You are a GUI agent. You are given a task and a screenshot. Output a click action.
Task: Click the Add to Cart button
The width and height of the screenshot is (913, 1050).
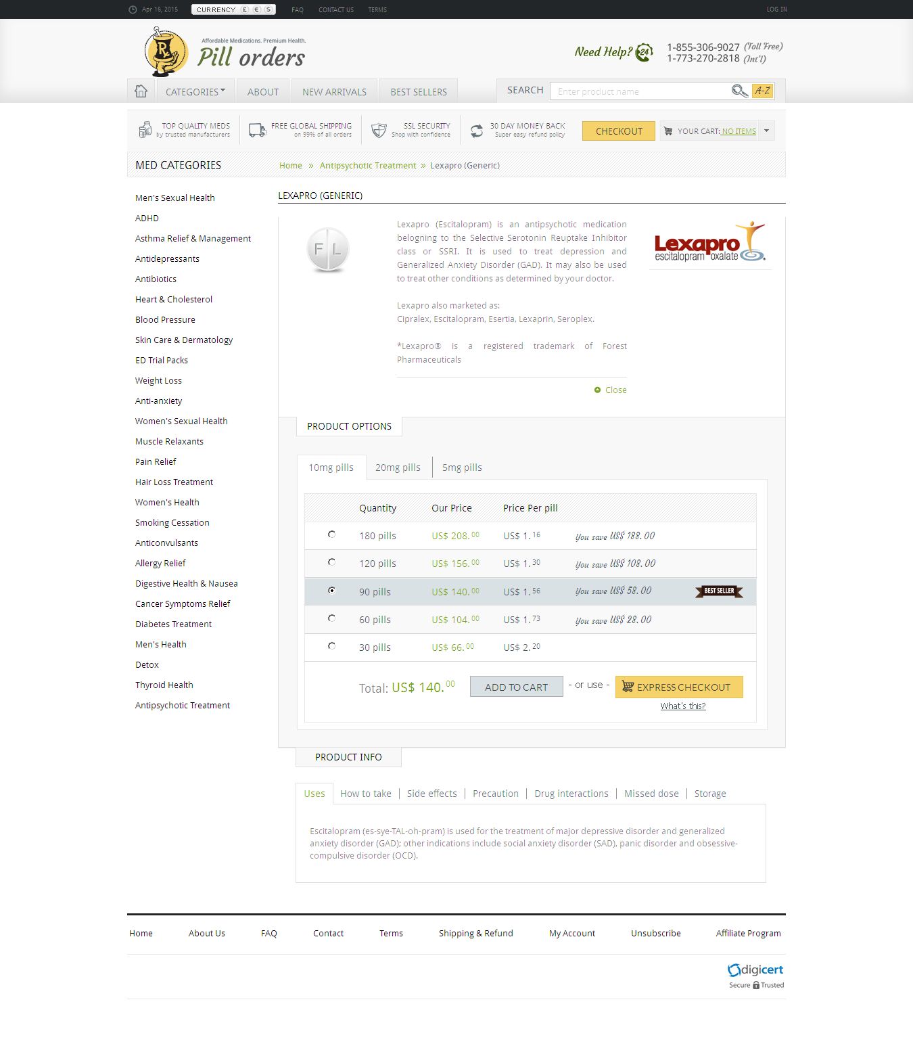(517, 687)
